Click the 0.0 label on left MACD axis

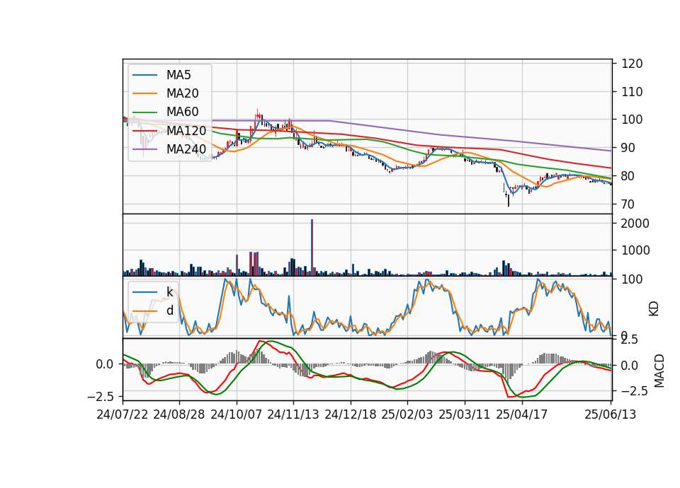(x=105, y=365)
